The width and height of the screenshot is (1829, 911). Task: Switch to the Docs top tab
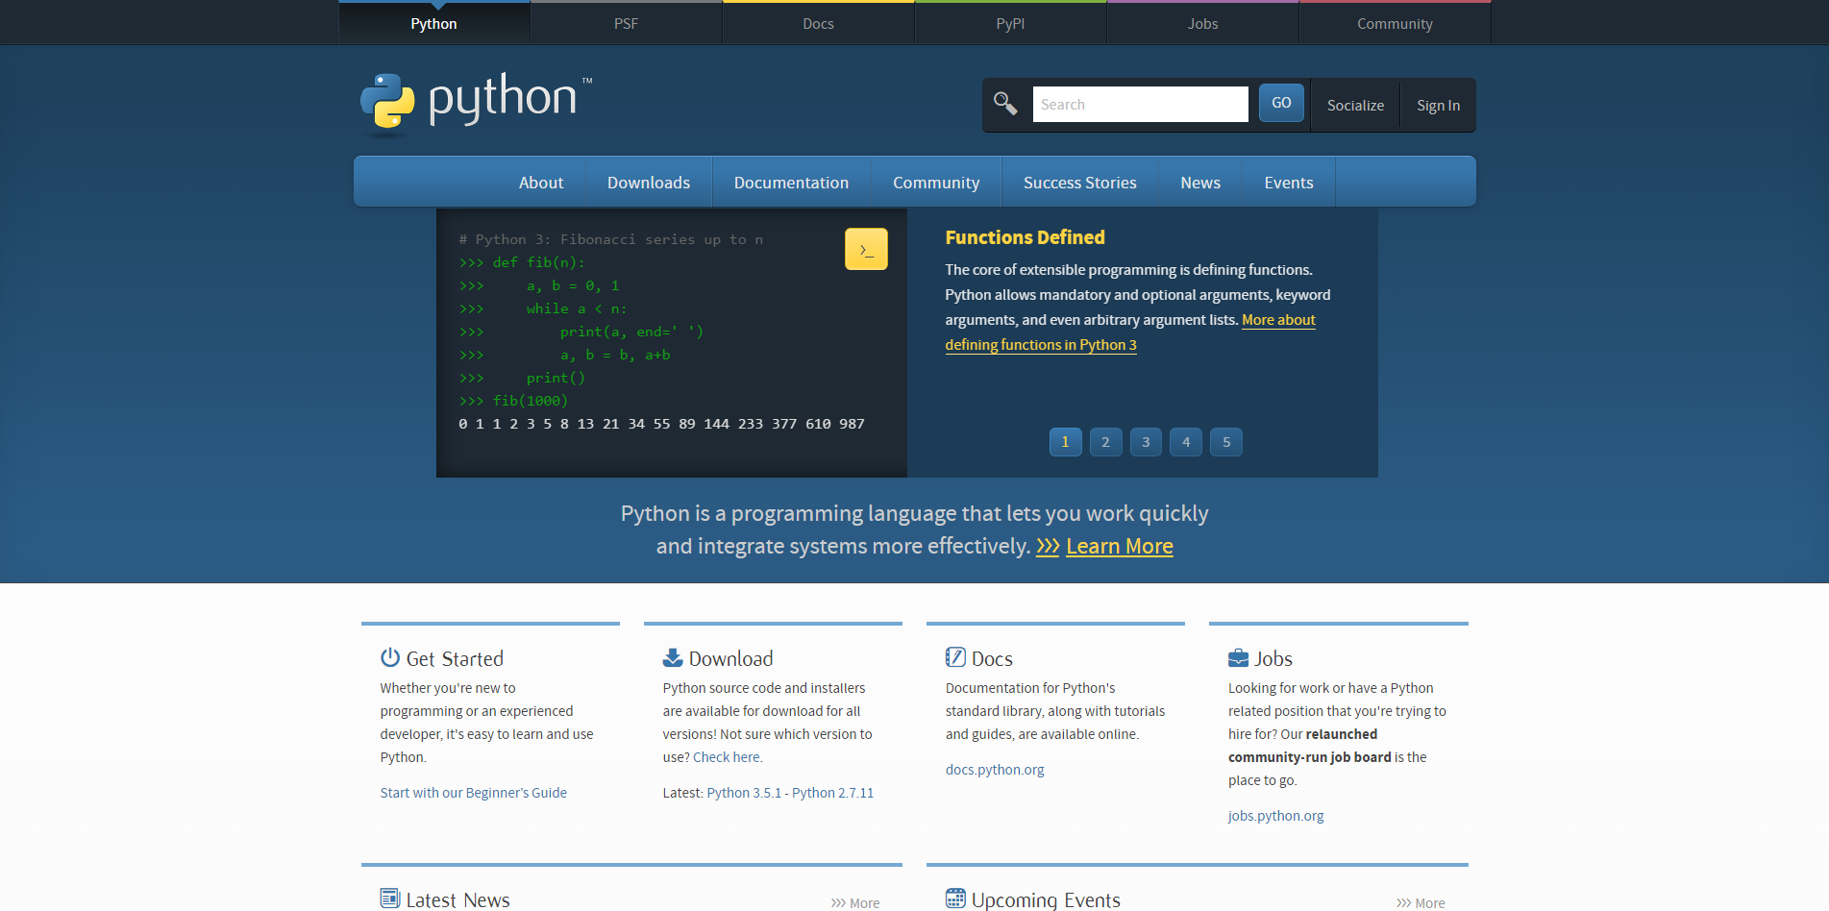click(818, 23)
